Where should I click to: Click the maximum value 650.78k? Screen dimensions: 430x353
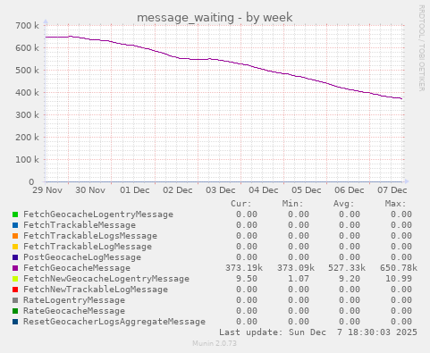pyautogui.click(x=399, y=268)
